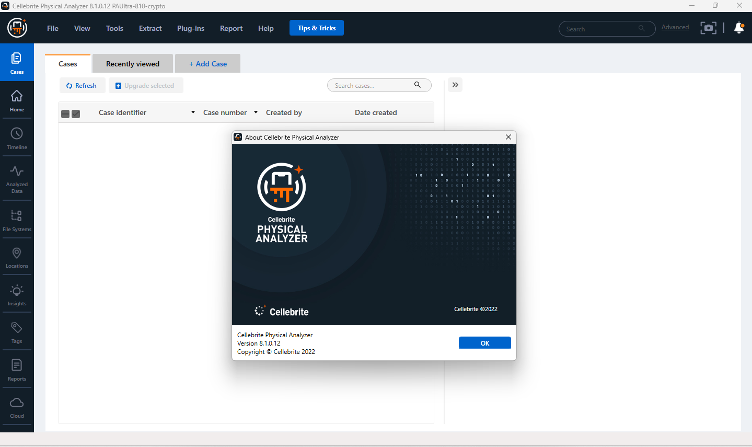Screen dimensions: 752x447
Task: Switch to Recently viewed tab
Action: 133,64
